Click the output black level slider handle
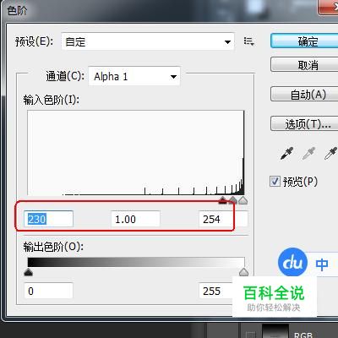The width and height of the screenshot is (338, 338). (28, 272)
